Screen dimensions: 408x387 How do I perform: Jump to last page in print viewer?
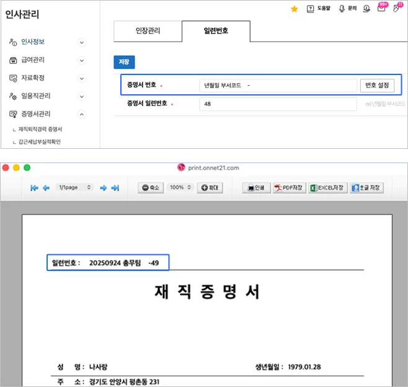coord(115,187)
